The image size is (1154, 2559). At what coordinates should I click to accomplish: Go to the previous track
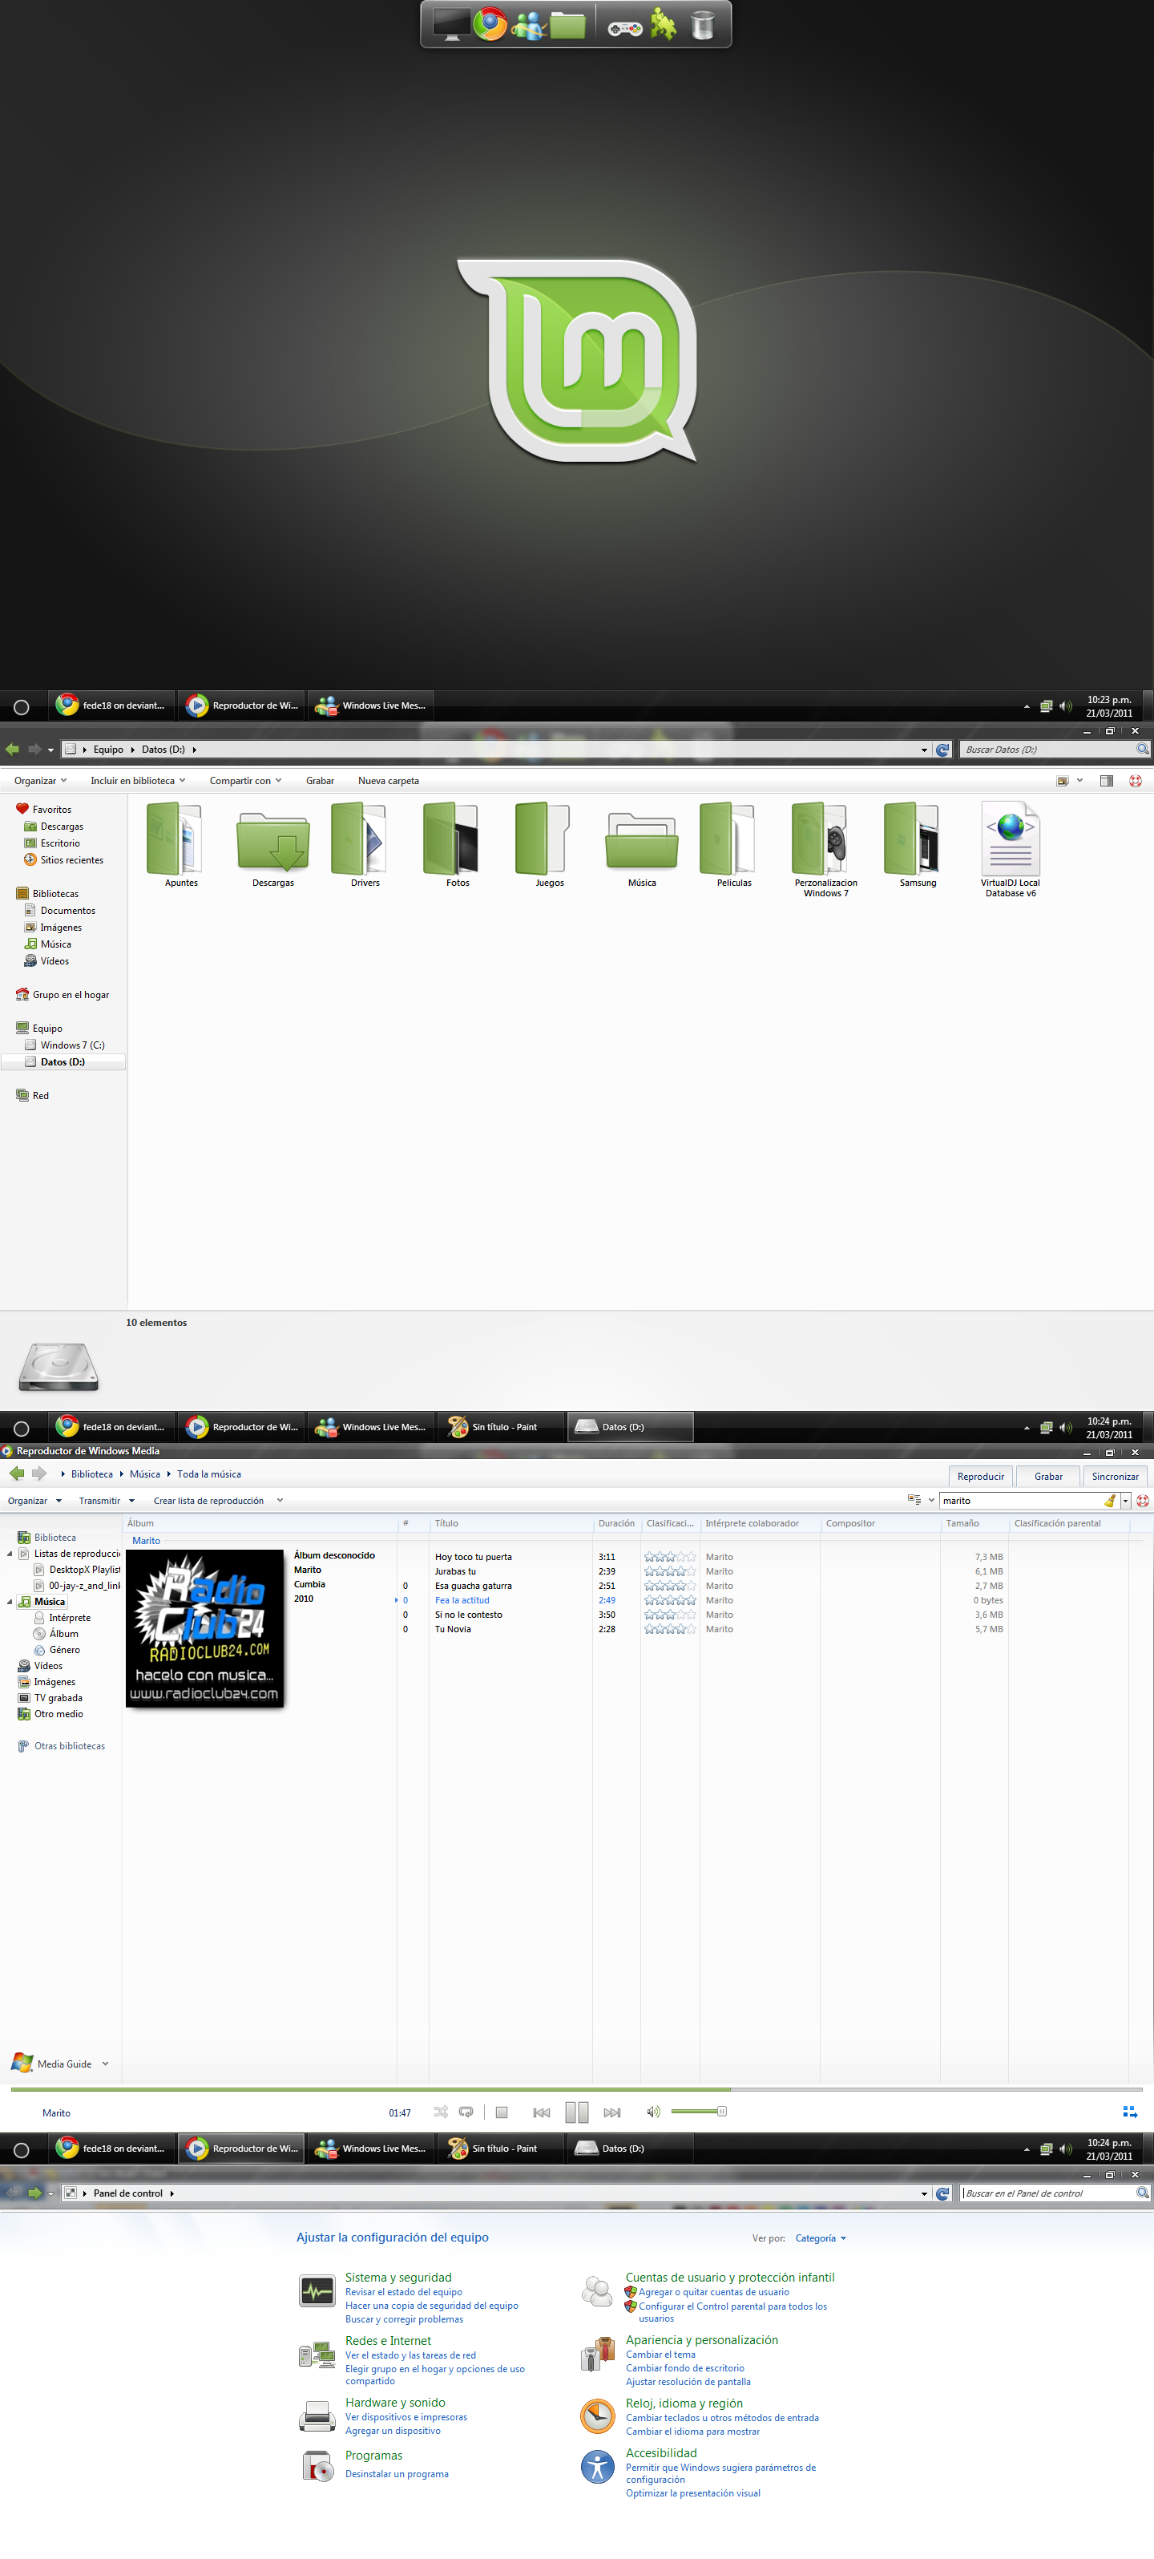[x=541, y=2112]
